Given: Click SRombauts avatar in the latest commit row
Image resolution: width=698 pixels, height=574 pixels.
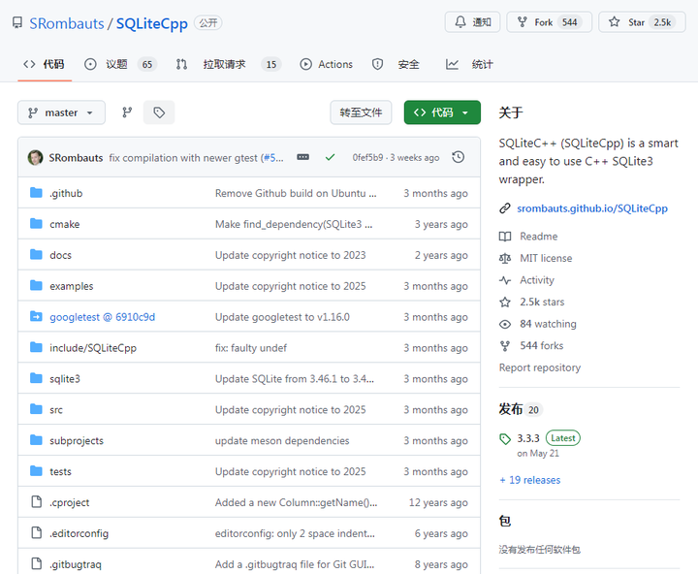Looking at the screenshot, I should pos(36,157).
